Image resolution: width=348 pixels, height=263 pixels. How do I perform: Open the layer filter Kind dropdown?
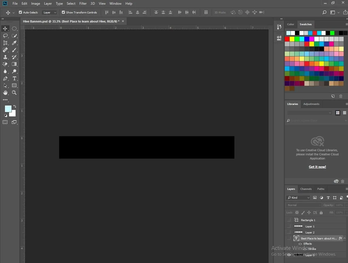(298, 198)
